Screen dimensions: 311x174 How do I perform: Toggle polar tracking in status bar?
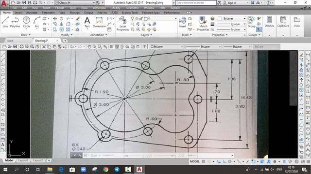[230, 161]
